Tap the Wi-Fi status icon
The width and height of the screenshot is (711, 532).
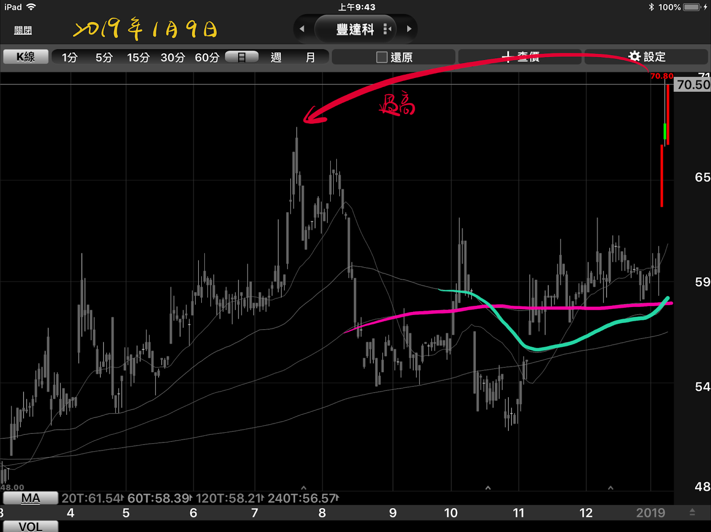[31, 7]
